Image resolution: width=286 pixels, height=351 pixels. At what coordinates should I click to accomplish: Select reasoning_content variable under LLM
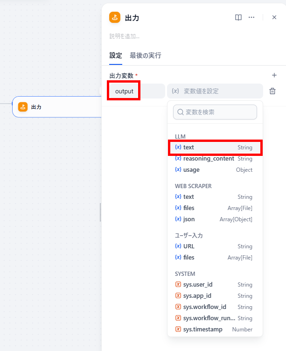pyautogui.click(x=215, y=159)
